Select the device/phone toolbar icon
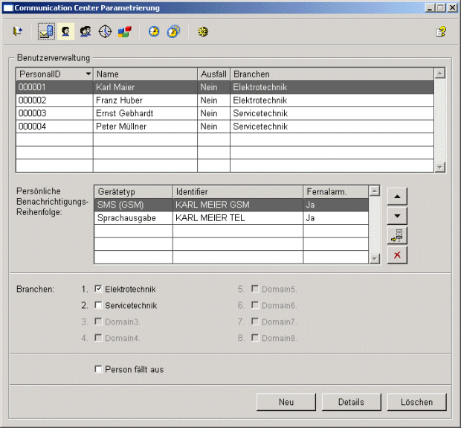 [47, 32]
